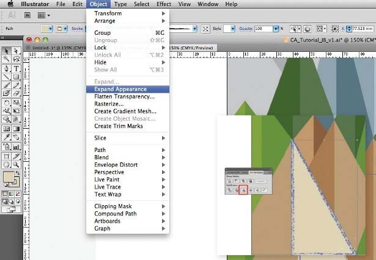Switch paint mode to Gradient
This screenshot has width=376, height=260.
click(11, 193)
